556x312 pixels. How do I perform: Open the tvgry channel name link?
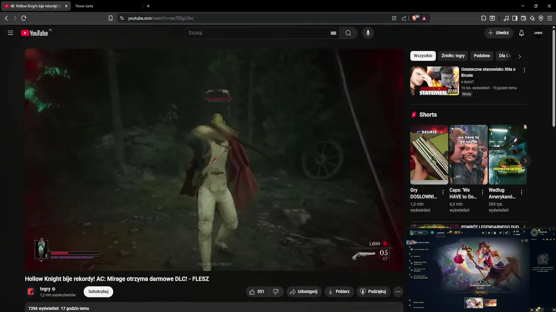click(45, 289)
